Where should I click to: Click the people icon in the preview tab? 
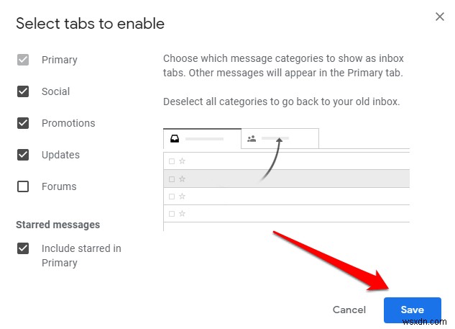pyautogui.click(x=252, y=138)
